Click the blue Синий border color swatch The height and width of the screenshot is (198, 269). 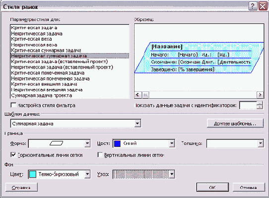[x=117, y=143]
